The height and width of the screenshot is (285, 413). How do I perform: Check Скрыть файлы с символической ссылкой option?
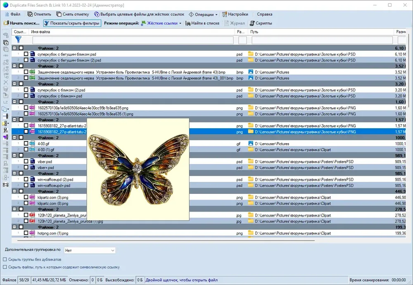5,267
